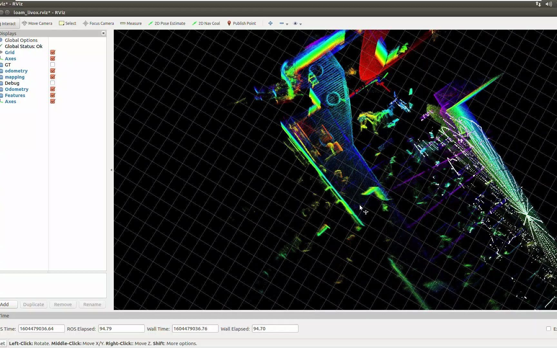Turn on the Debug display

pyautogui.click(x=52, y=83)
